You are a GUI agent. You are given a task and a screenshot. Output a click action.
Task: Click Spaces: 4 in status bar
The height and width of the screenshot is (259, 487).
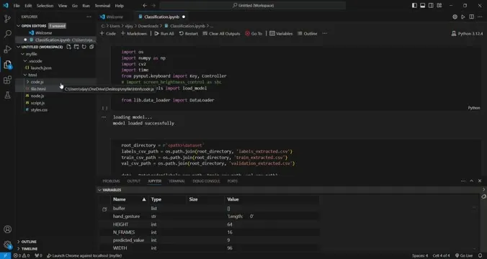tap(420, 255)
